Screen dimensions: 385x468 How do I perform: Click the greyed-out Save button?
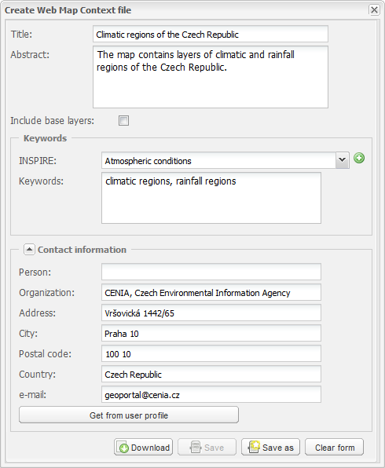207,447
